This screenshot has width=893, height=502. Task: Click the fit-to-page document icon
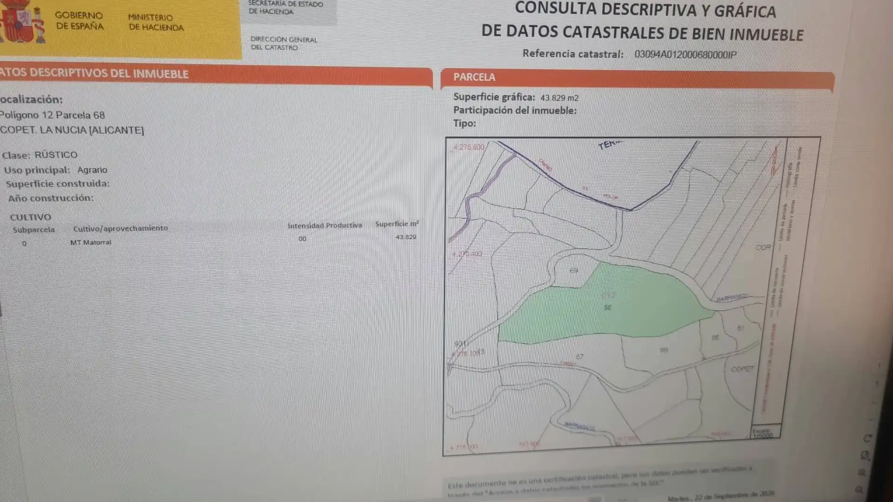[x=865, y=456]
